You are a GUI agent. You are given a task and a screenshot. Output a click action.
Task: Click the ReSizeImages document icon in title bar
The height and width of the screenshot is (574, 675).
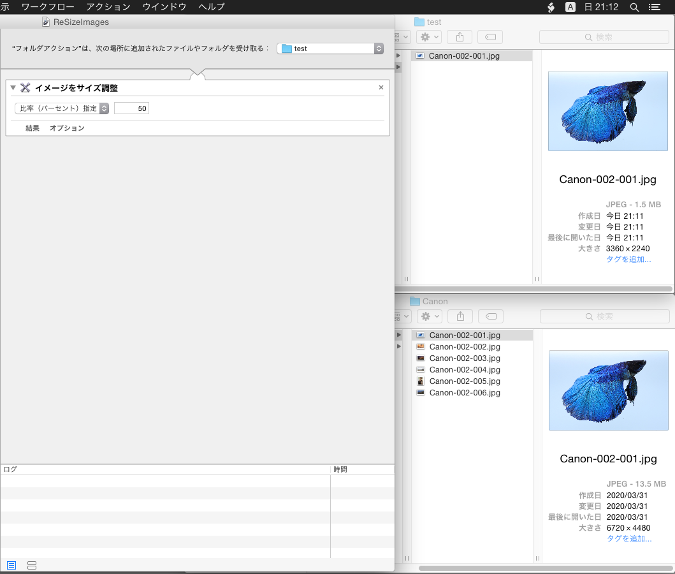(46, 22)
